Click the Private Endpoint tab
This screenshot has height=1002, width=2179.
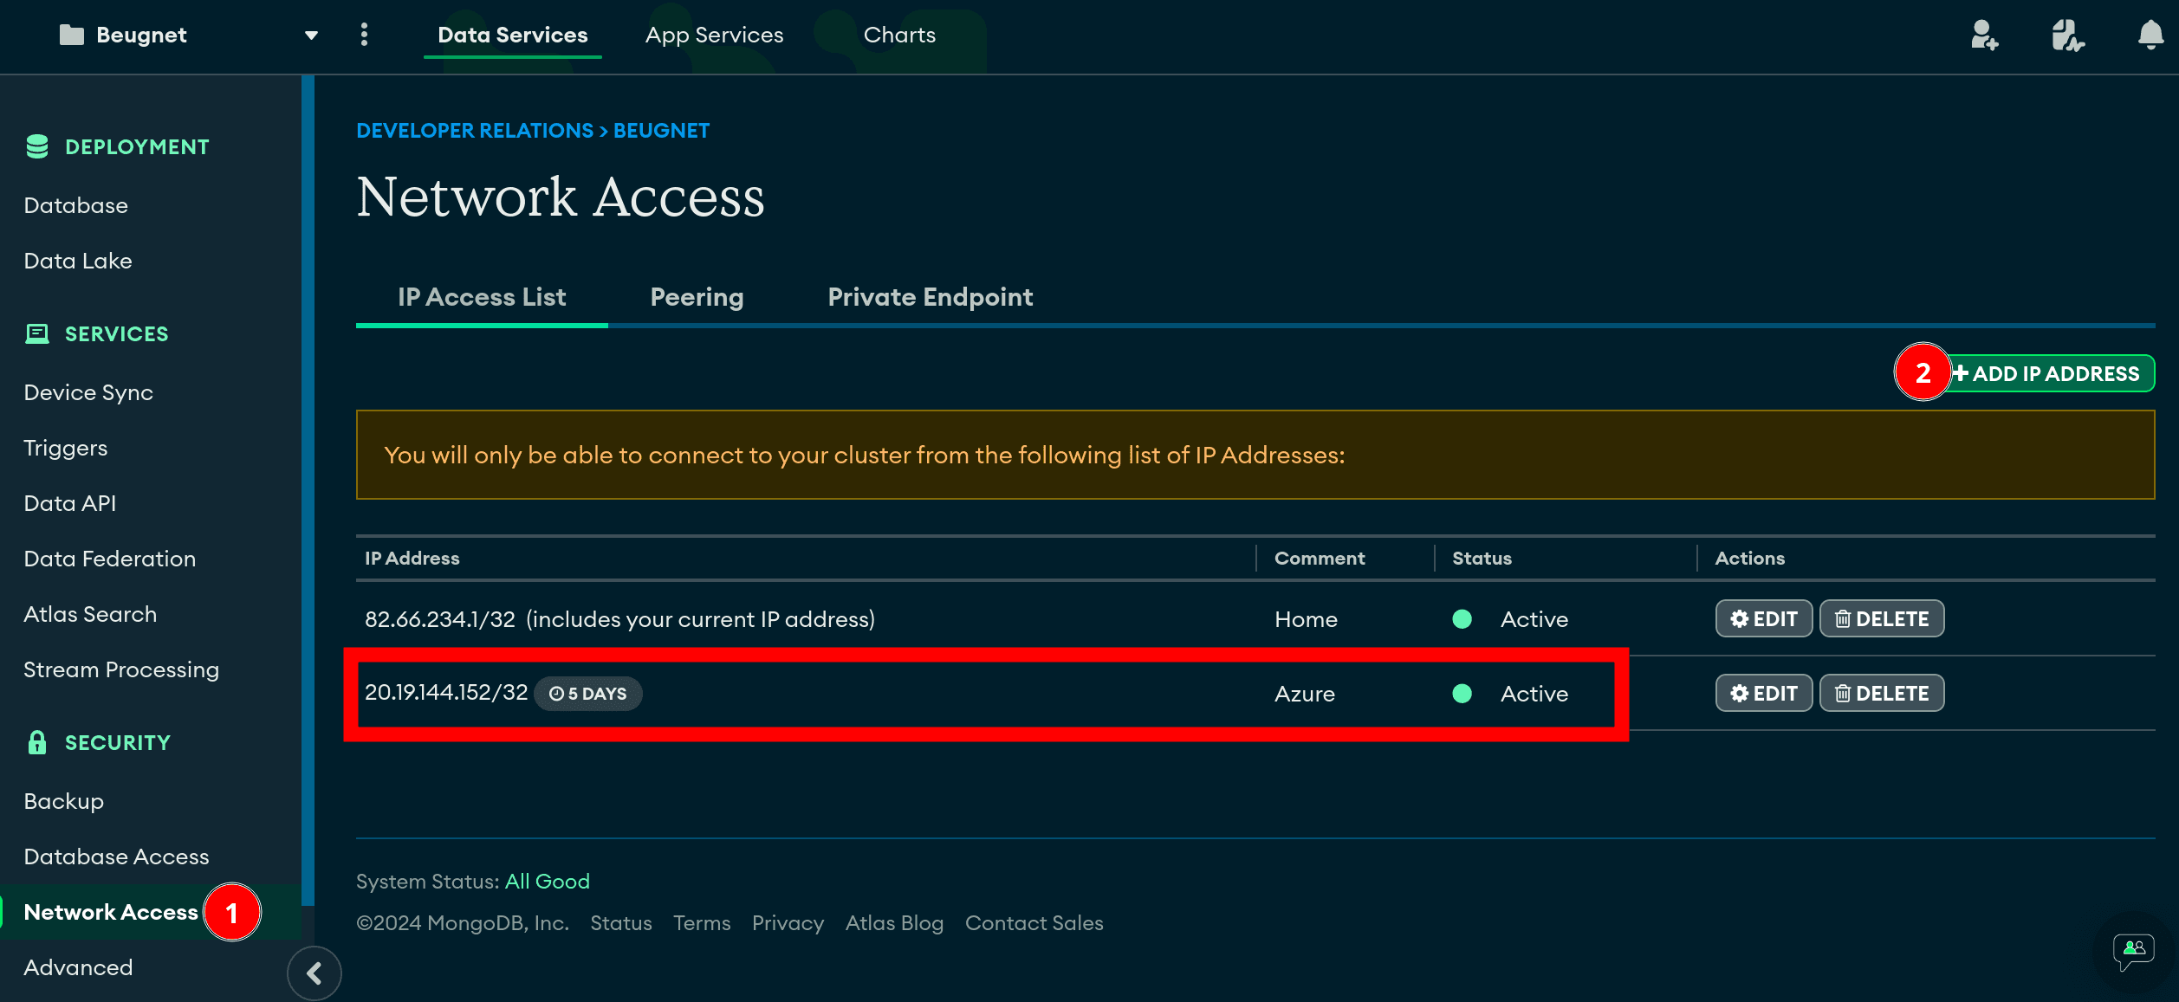click(x=931, y=296)
